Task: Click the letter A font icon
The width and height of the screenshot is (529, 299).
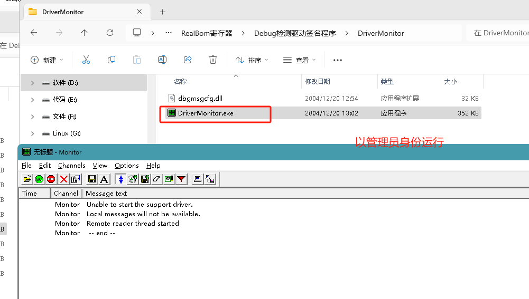Action: coord(104,179)
